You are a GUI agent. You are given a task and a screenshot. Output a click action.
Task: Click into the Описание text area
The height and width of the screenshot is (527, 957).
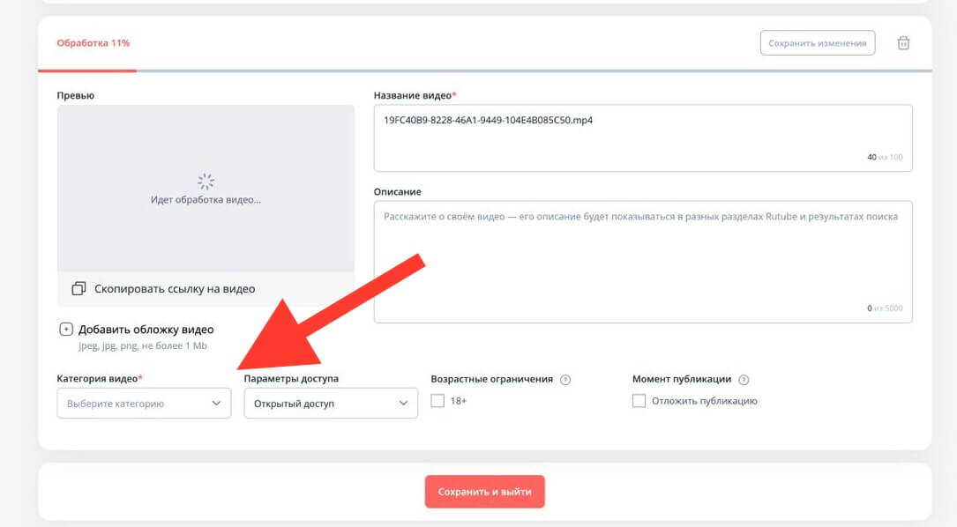642,261
